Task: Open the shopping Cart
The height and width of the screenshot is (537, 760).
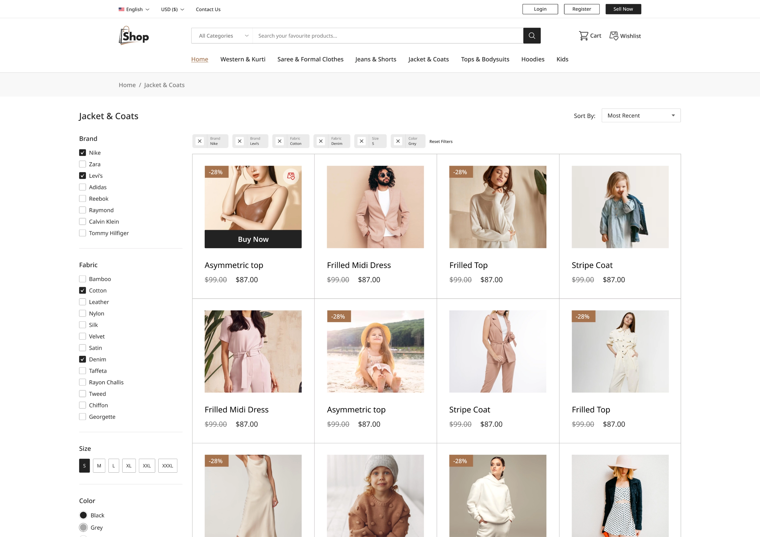Action: pyautogui.click(x=590, y=35)
